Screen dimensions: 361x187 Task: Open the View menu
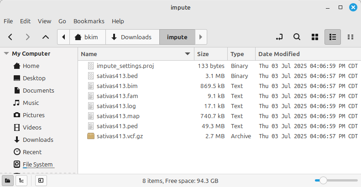44,21
